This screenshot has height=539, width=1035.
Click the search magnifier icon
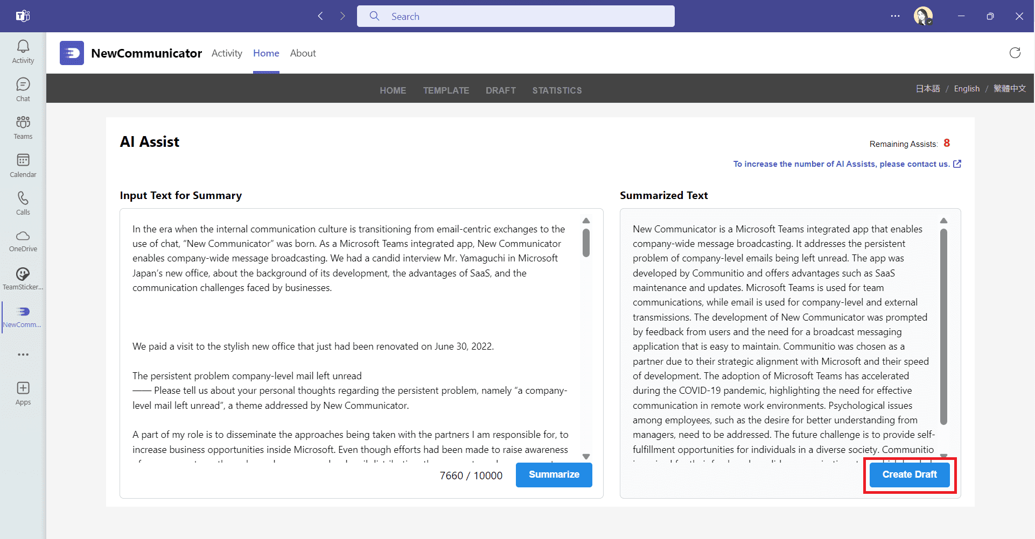[375, 16]
